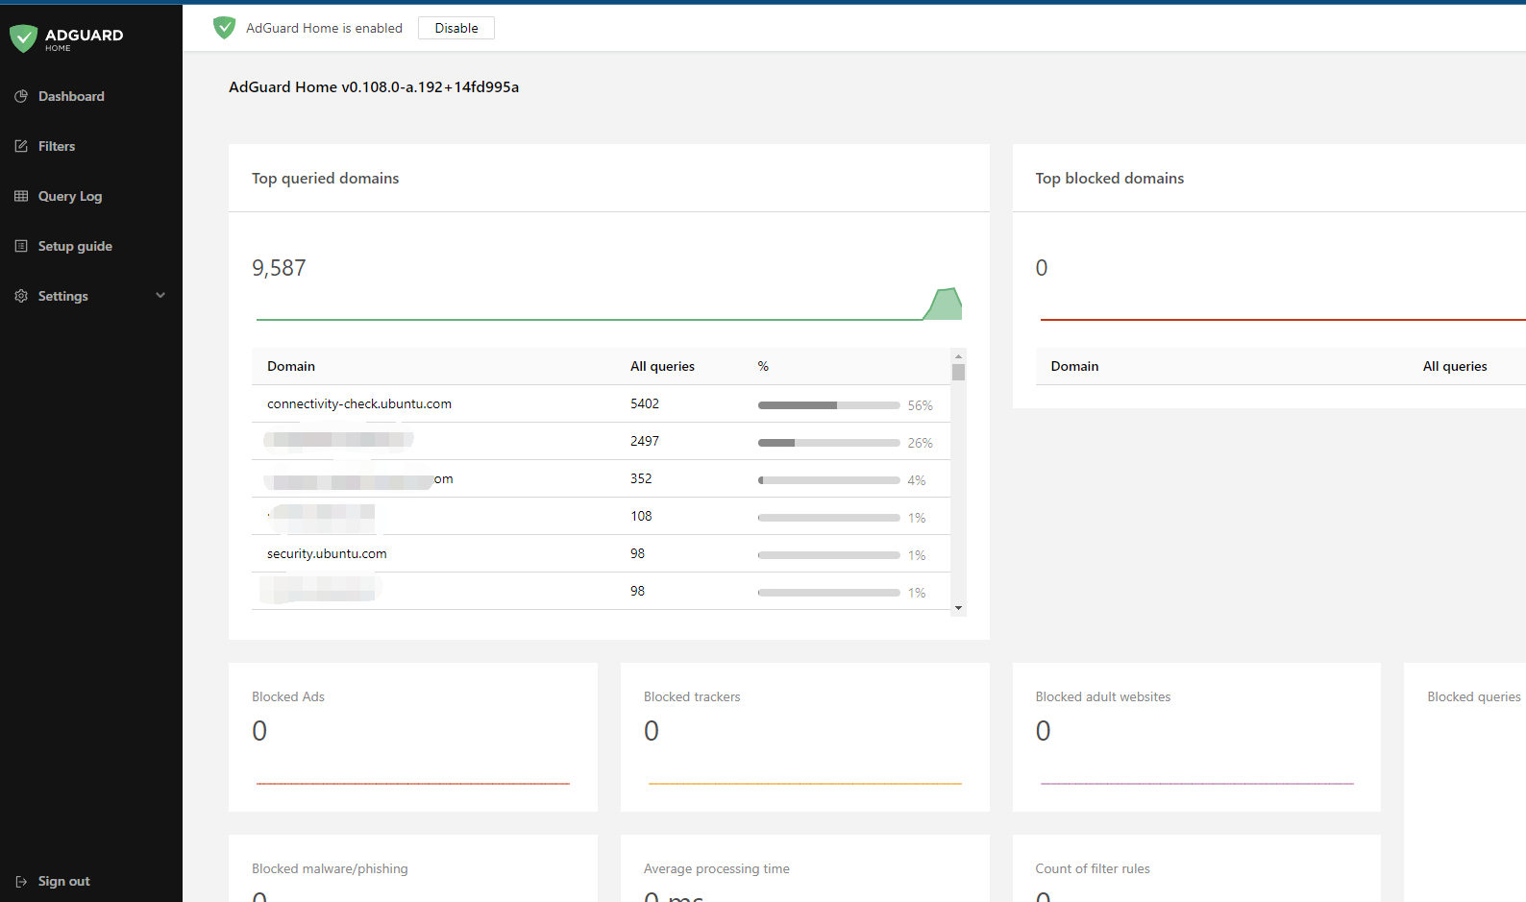1526x902 pixels.
Task: Click the security.ubuntu.com domain
Action: pos(327,553)
